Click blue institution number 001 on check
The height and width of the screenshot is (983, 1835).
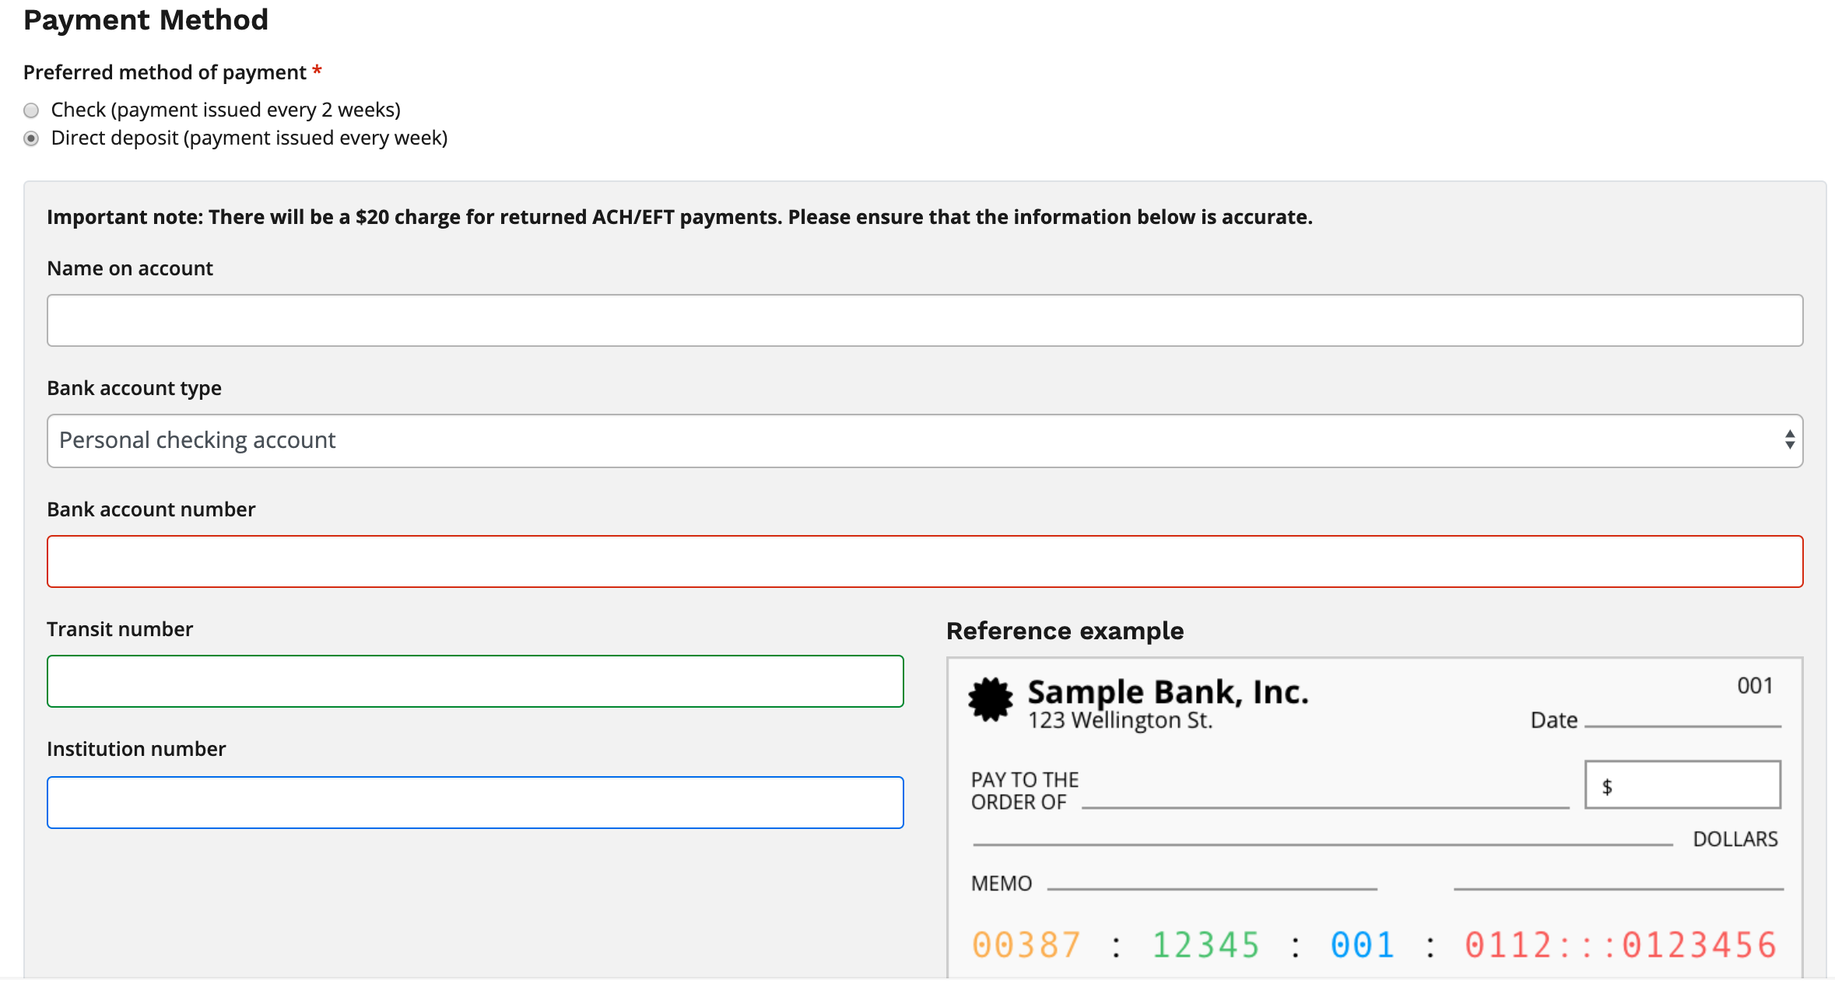click(x=1363, y=946)
